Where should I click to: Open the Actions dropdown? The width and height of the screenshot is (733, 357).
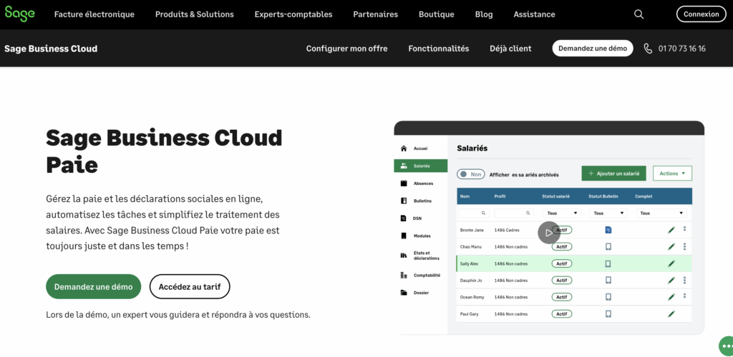point(672,174)
